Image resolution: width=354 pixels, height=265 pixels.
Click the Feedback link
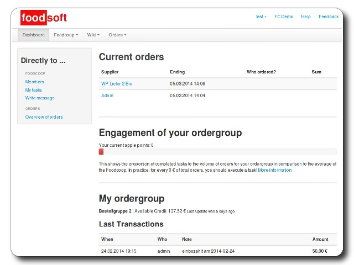pos(329,17)
